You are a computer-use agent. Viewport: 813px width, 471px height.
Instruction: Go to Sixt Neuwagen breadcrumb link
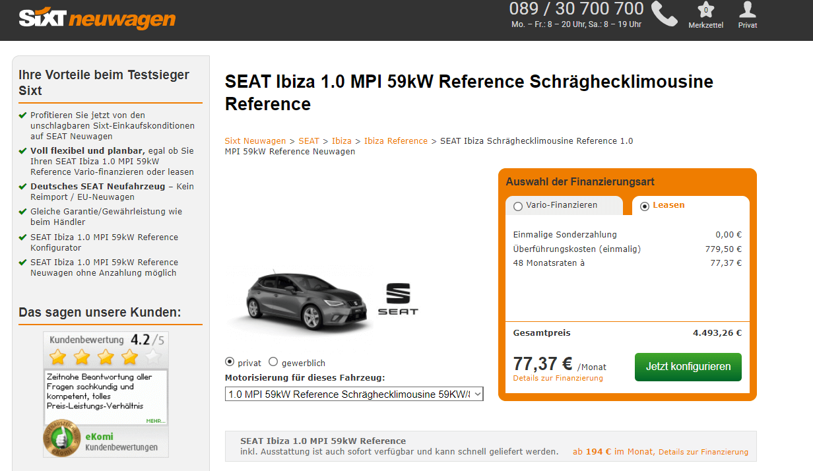point(255,141)
